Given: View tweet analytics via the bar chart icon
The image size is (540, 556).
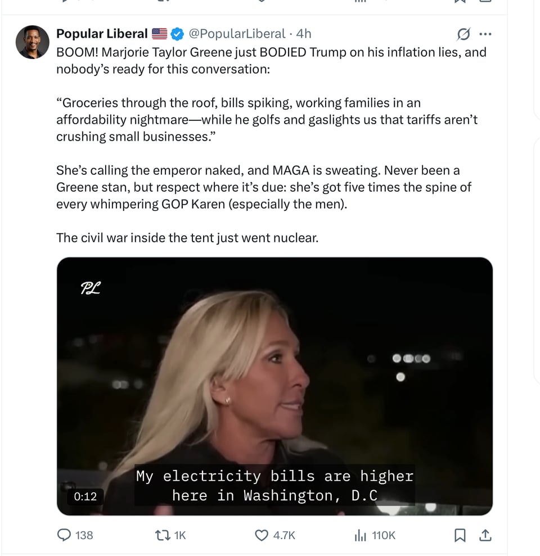Looking at the screenshot, I should pyautogui.click(x=359, y=535).
